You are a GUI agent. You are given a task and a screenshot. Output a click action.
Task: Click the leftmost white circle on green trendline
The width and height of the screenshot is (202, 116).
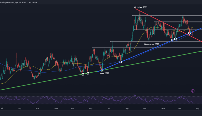83,74
